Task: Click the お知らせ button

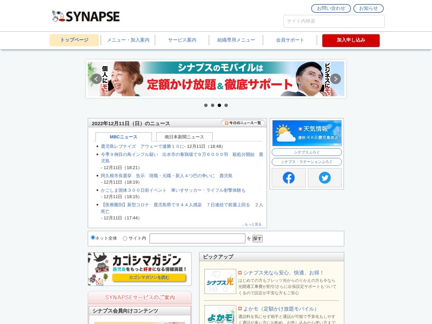Action: (x=369, y=8)
